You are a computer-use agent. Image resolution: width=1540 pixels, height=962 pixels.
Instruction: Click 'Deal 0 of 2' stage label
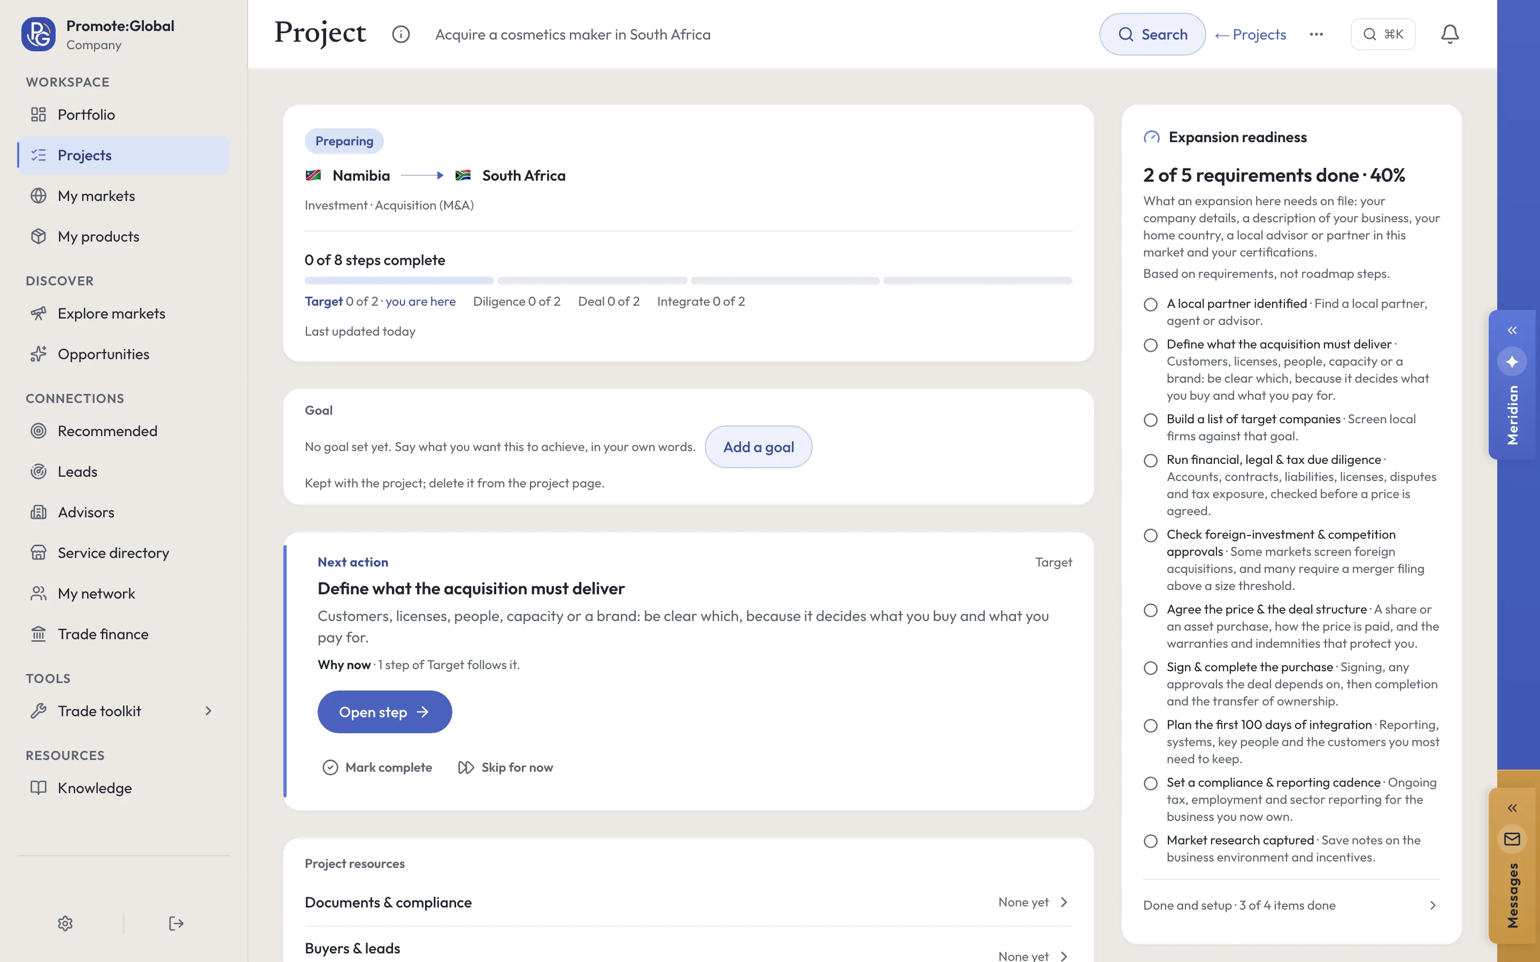pos(609,301)
